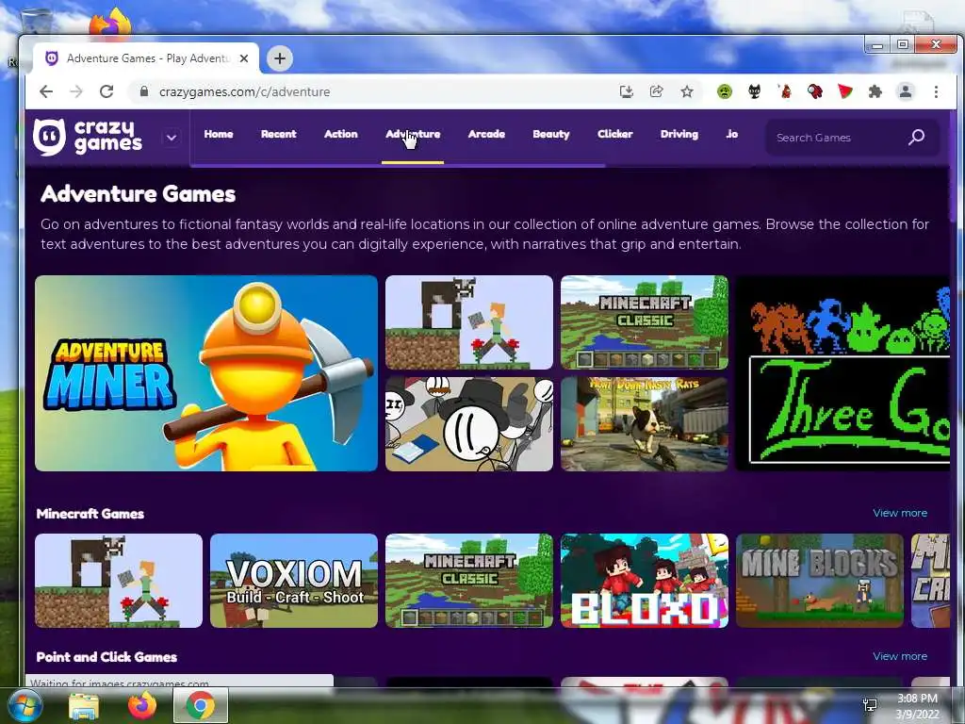Image resolution: width=965 pixels, height=724 pixels.
Task: Select the Action category
Action: point(341,134)
